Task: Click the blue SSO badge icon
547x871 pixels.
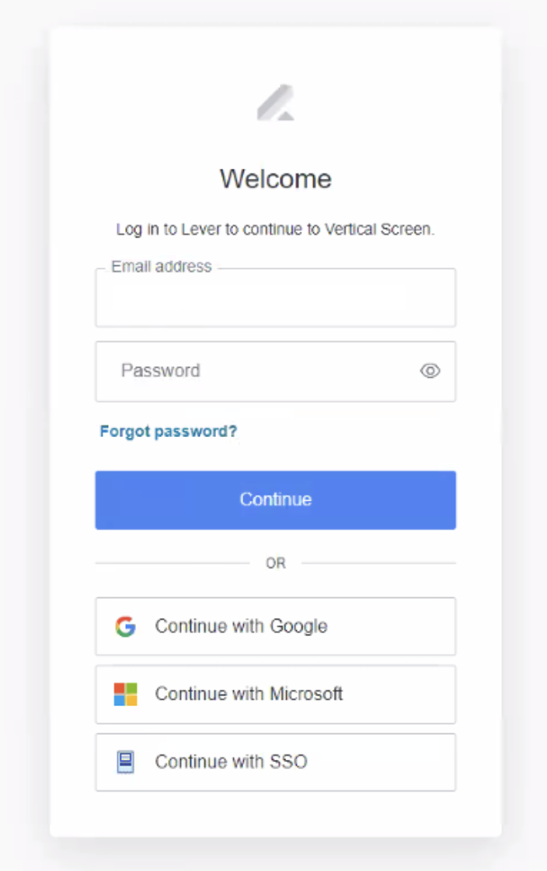Action: tap(125, 762)
